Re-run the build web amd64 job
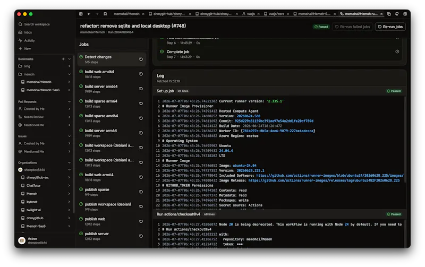Viewport: 425px width, 267px height. tap(141, 74)
